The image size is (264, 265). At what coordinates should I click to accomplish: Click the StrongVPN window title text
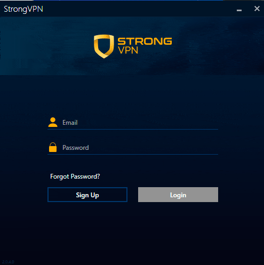tap(23, 9)
